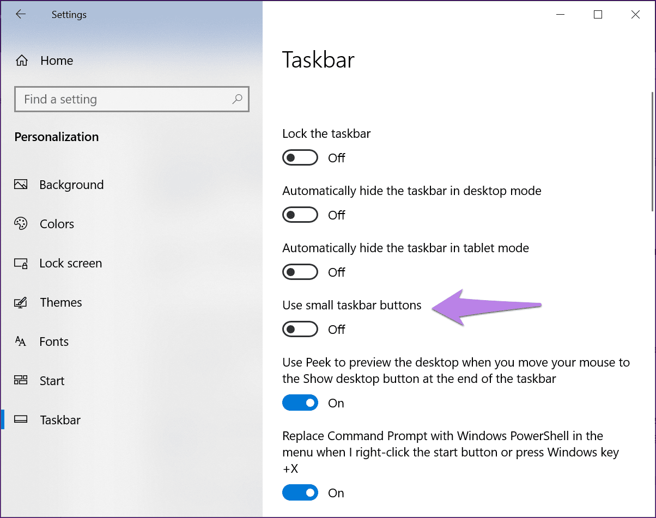Open the Home icon in sidebar
This screenshot has height=518, width=656.
(22, 60)
